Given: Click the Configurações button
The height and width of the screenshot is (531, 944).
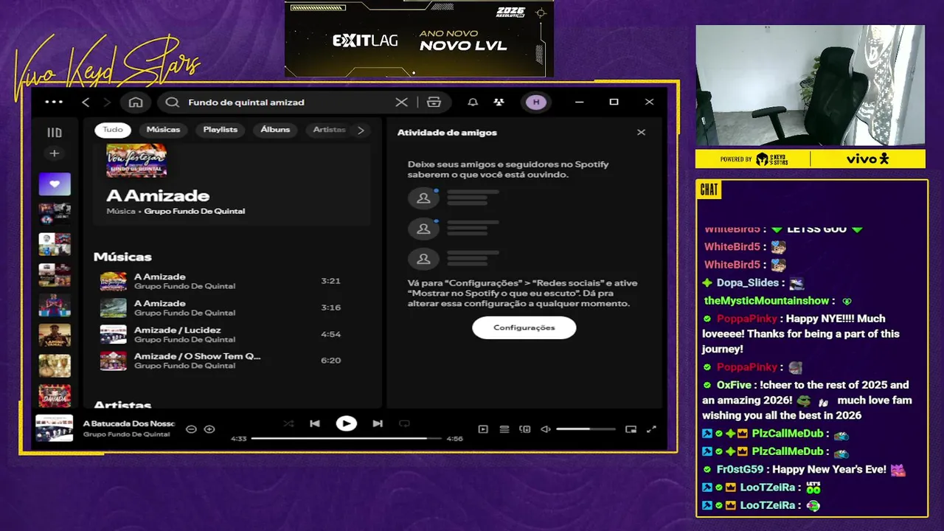Looking at the screenshot, I should (524, 327).
